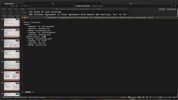The height and width of the screenshot is (100, 178).
Task: Click the 'tasks:' line in terminal
Action: tap(27, 24)
